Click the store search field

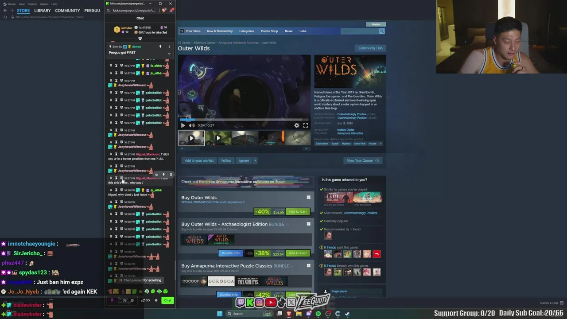coord(359,31)
